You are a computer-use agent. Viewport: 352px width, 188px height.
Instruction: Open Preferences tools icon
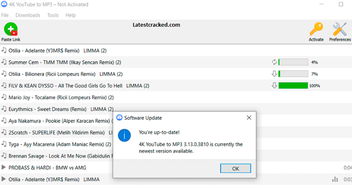pos(340,29)
